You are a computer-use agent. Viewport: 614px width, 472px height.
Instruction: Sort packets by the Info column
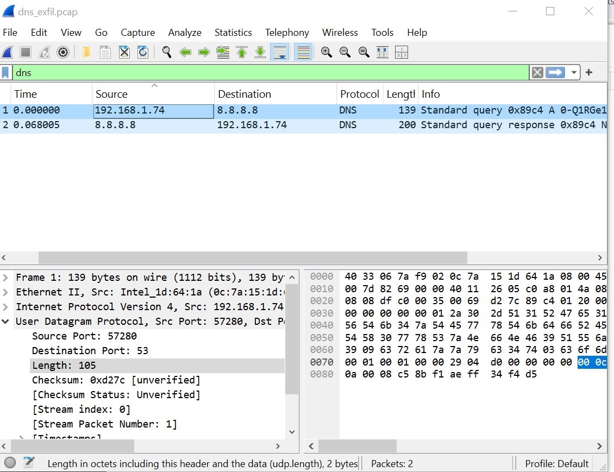[x=512, y=94]
